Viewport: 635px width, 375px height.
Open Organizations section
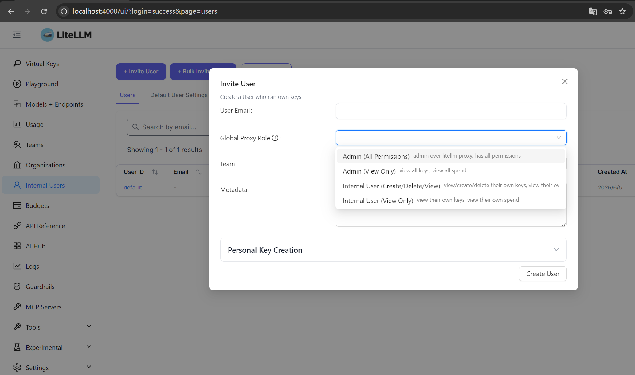pyautogui.click(x=45, y=165)
